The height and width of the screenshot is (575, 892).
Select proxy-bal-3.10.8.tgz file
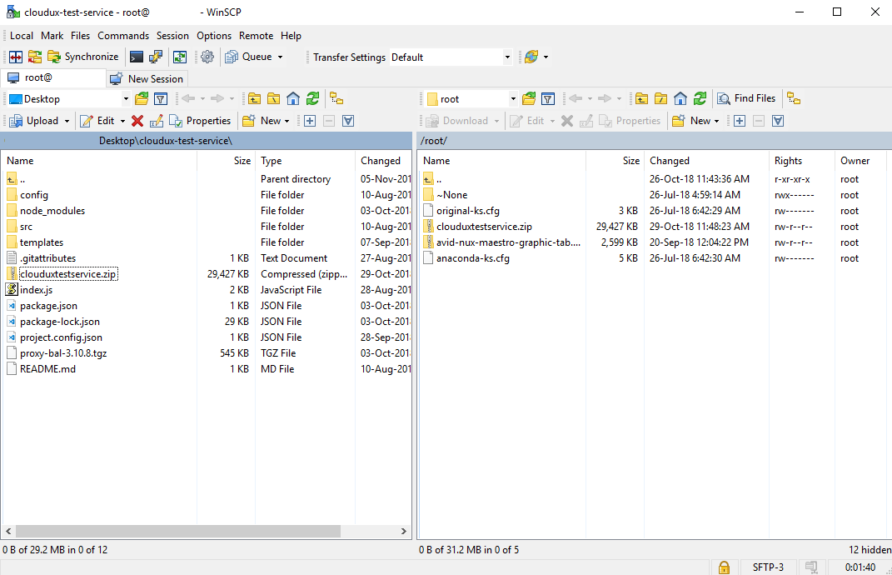click(63, 353)
